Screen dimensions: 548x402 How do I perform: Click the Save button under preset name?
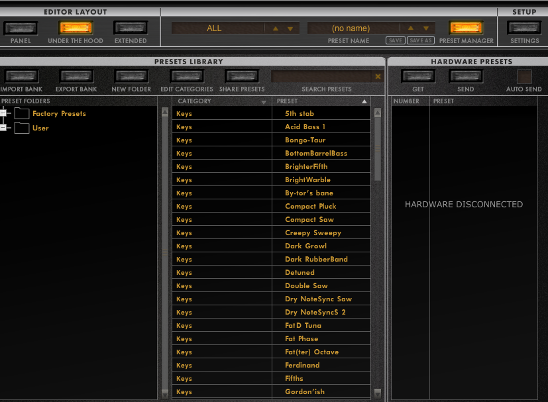(396, 40)
